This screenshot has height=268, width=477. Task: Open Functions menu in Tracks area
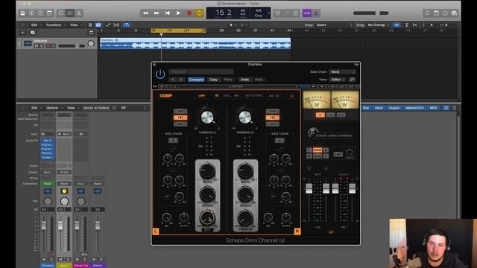pyautogui.click(x=54, y=25)
